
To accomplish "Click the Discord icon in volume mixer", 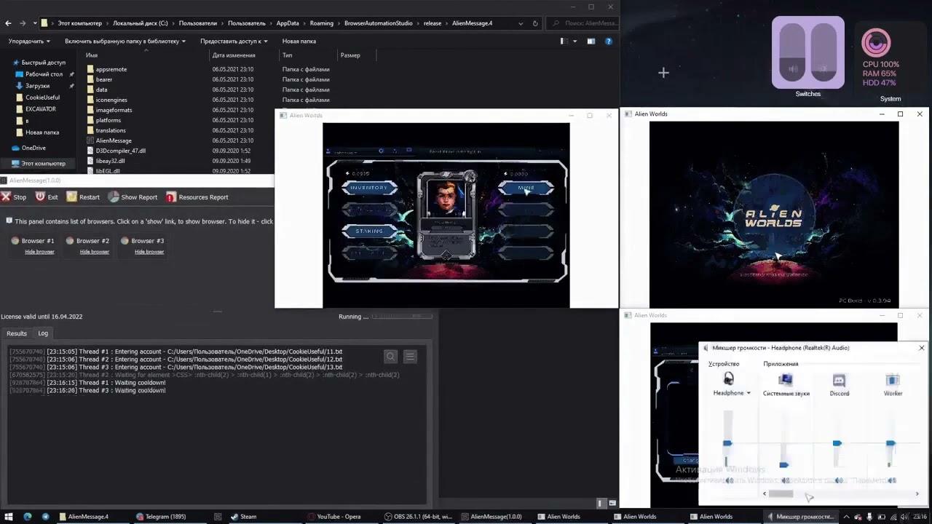I will click(839, 380).
